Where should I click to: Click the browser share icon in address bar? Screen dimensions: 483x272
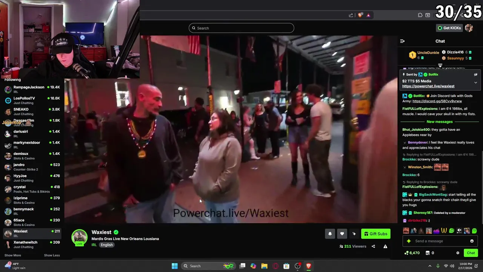pyautogui.click(x=351, y=15)
